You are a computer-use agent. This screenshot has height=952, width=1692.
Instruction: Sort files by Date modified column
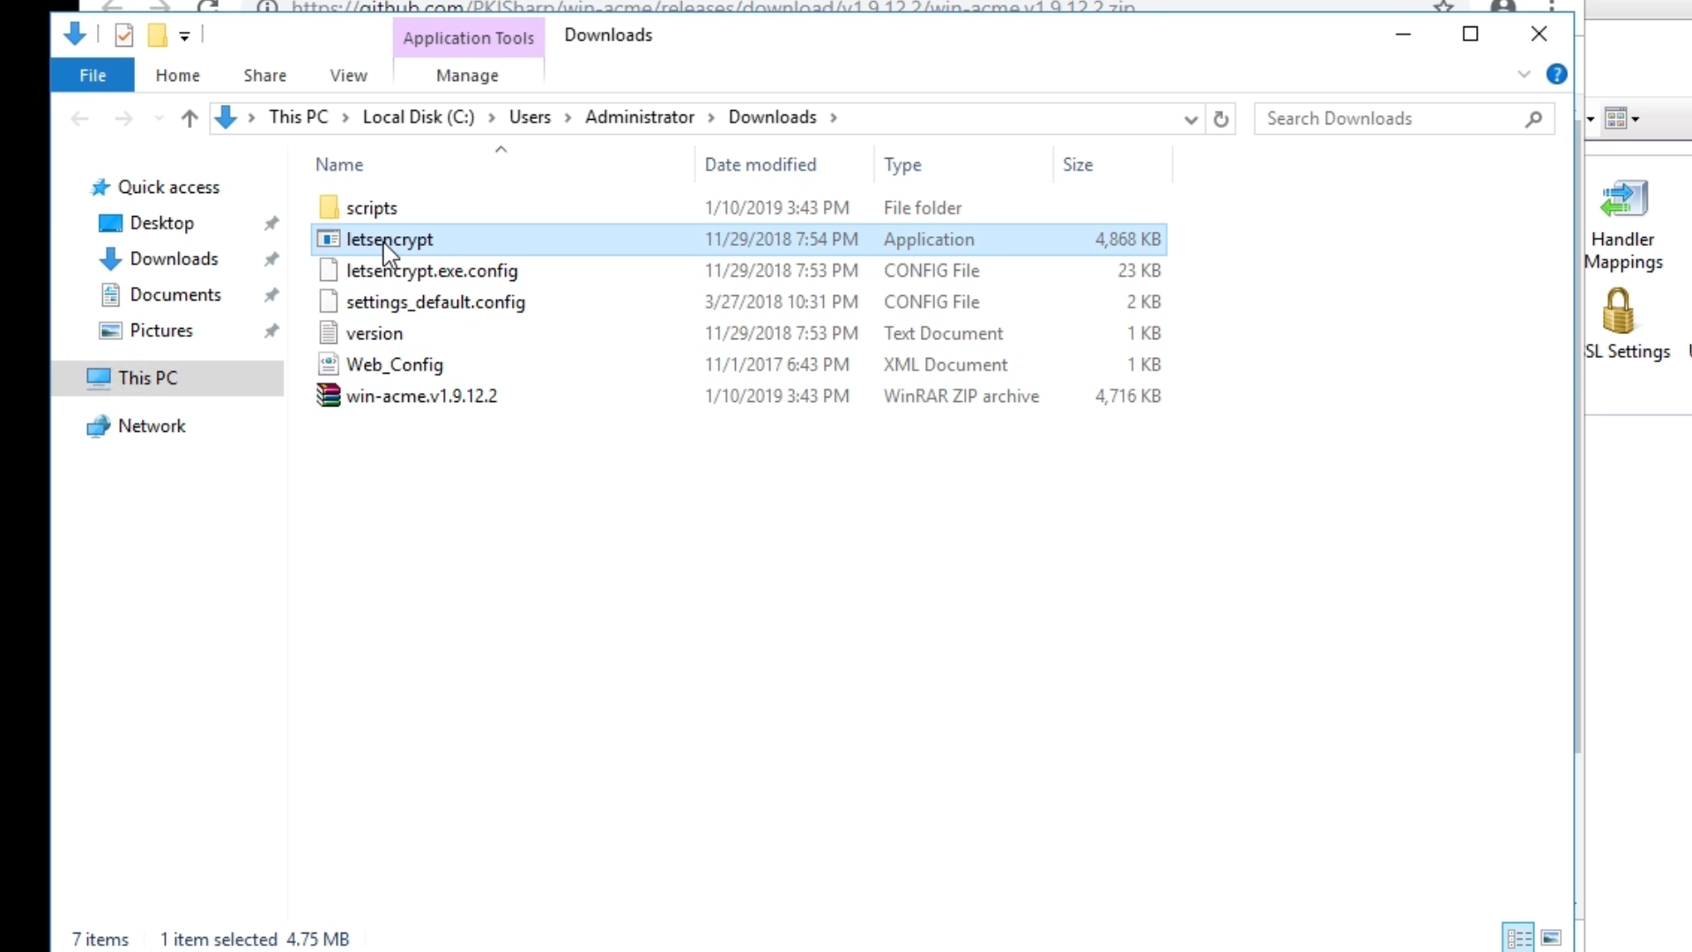point(760,165)
